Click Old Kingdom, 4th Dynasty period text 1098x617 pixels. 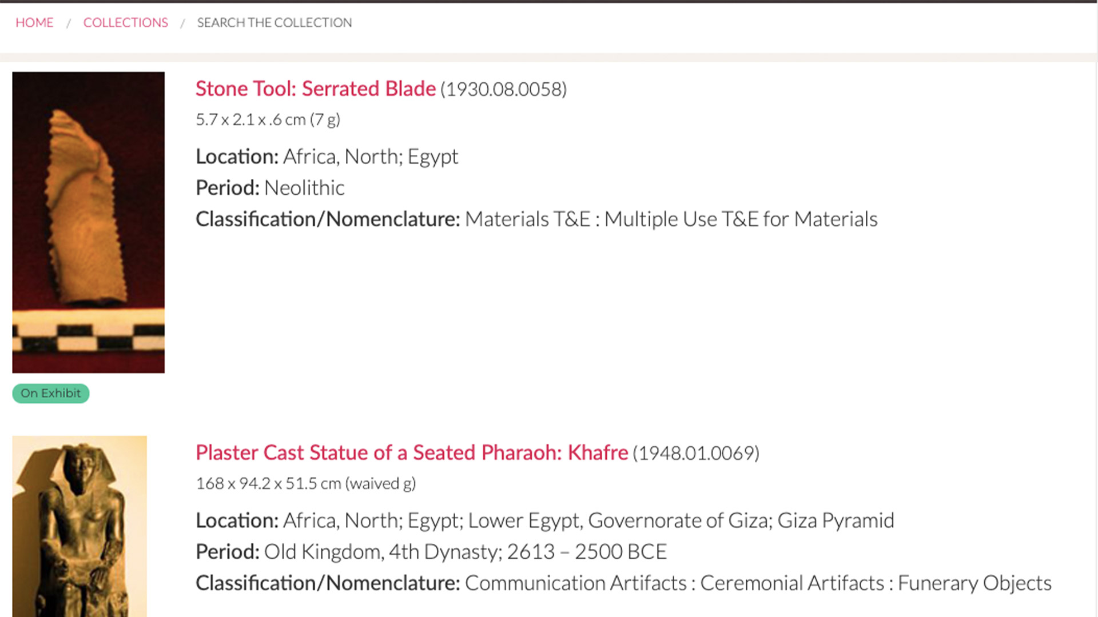pos(383,552)
